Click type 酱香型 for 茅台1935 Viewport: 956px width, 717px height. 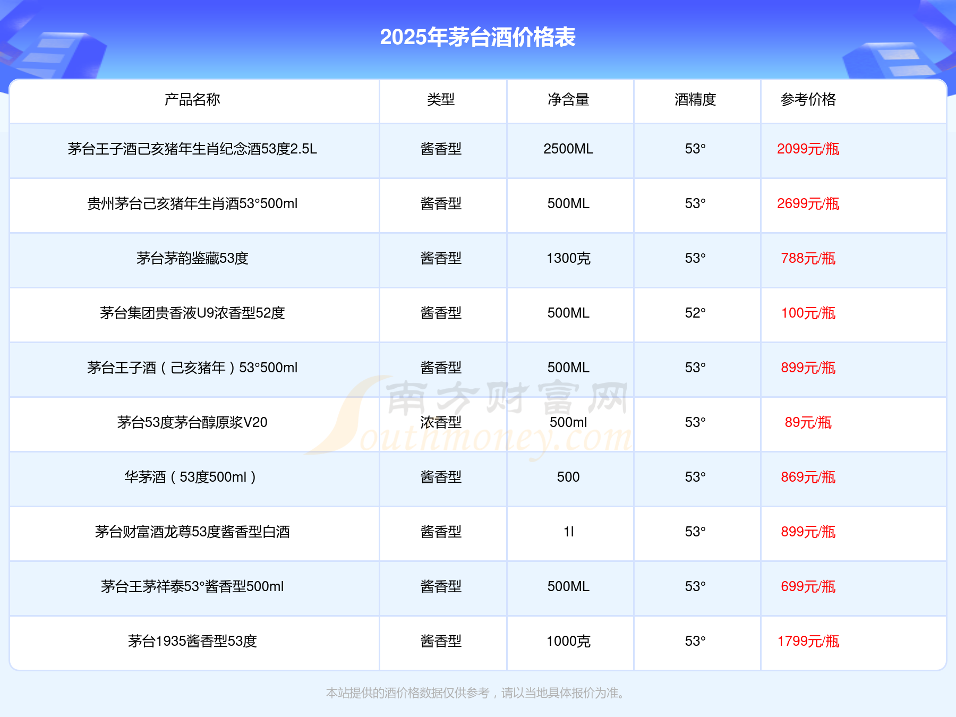click(441, 641)
